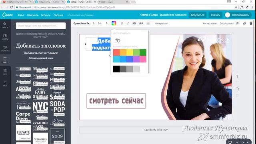
Task: Open the Layouts (Макеты) sidebar panel
Action: tap(5, 37)
